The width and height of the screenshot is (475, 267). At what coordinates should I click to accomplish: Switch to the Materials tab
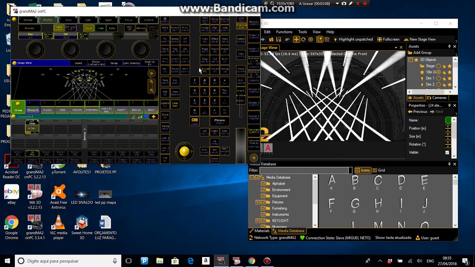[259, 231]
